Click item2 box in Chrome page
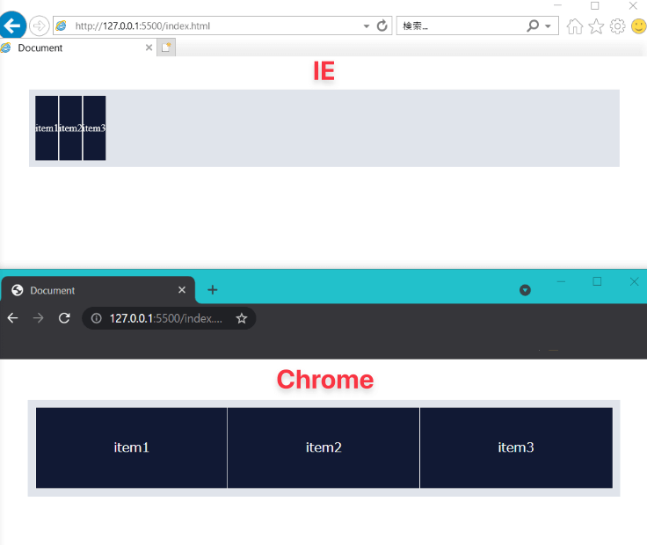Image resolution: width=647 pixels, height=545 pixels. point(323,447)
